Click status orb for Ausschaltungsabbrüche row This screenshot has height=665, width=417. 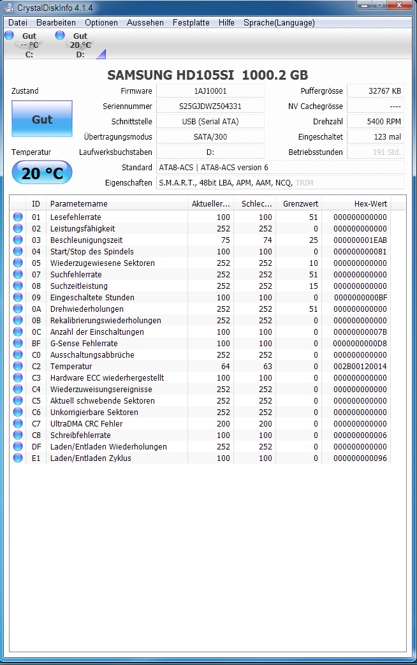coord(18,354)
